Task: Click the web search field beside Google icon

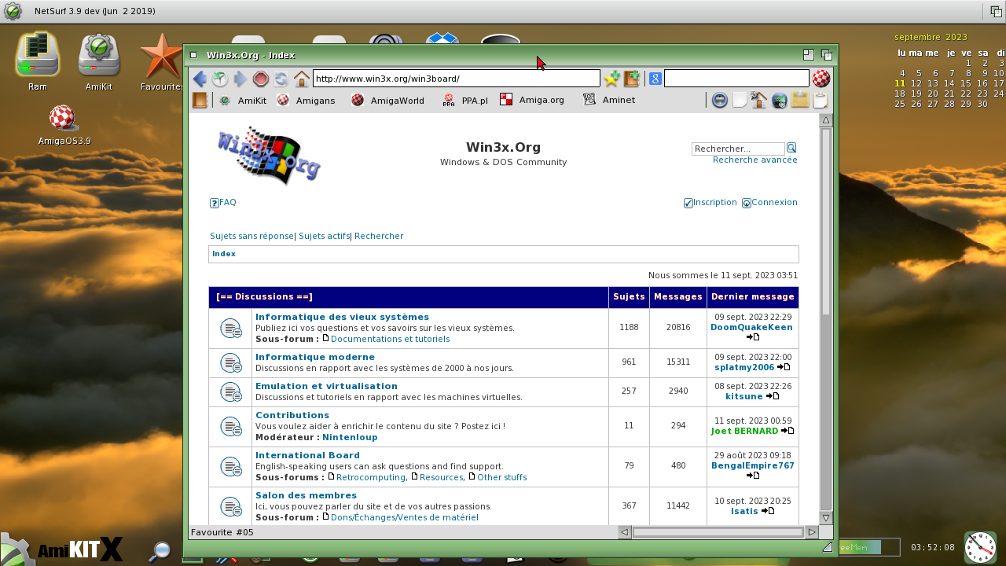Action: 736,79
